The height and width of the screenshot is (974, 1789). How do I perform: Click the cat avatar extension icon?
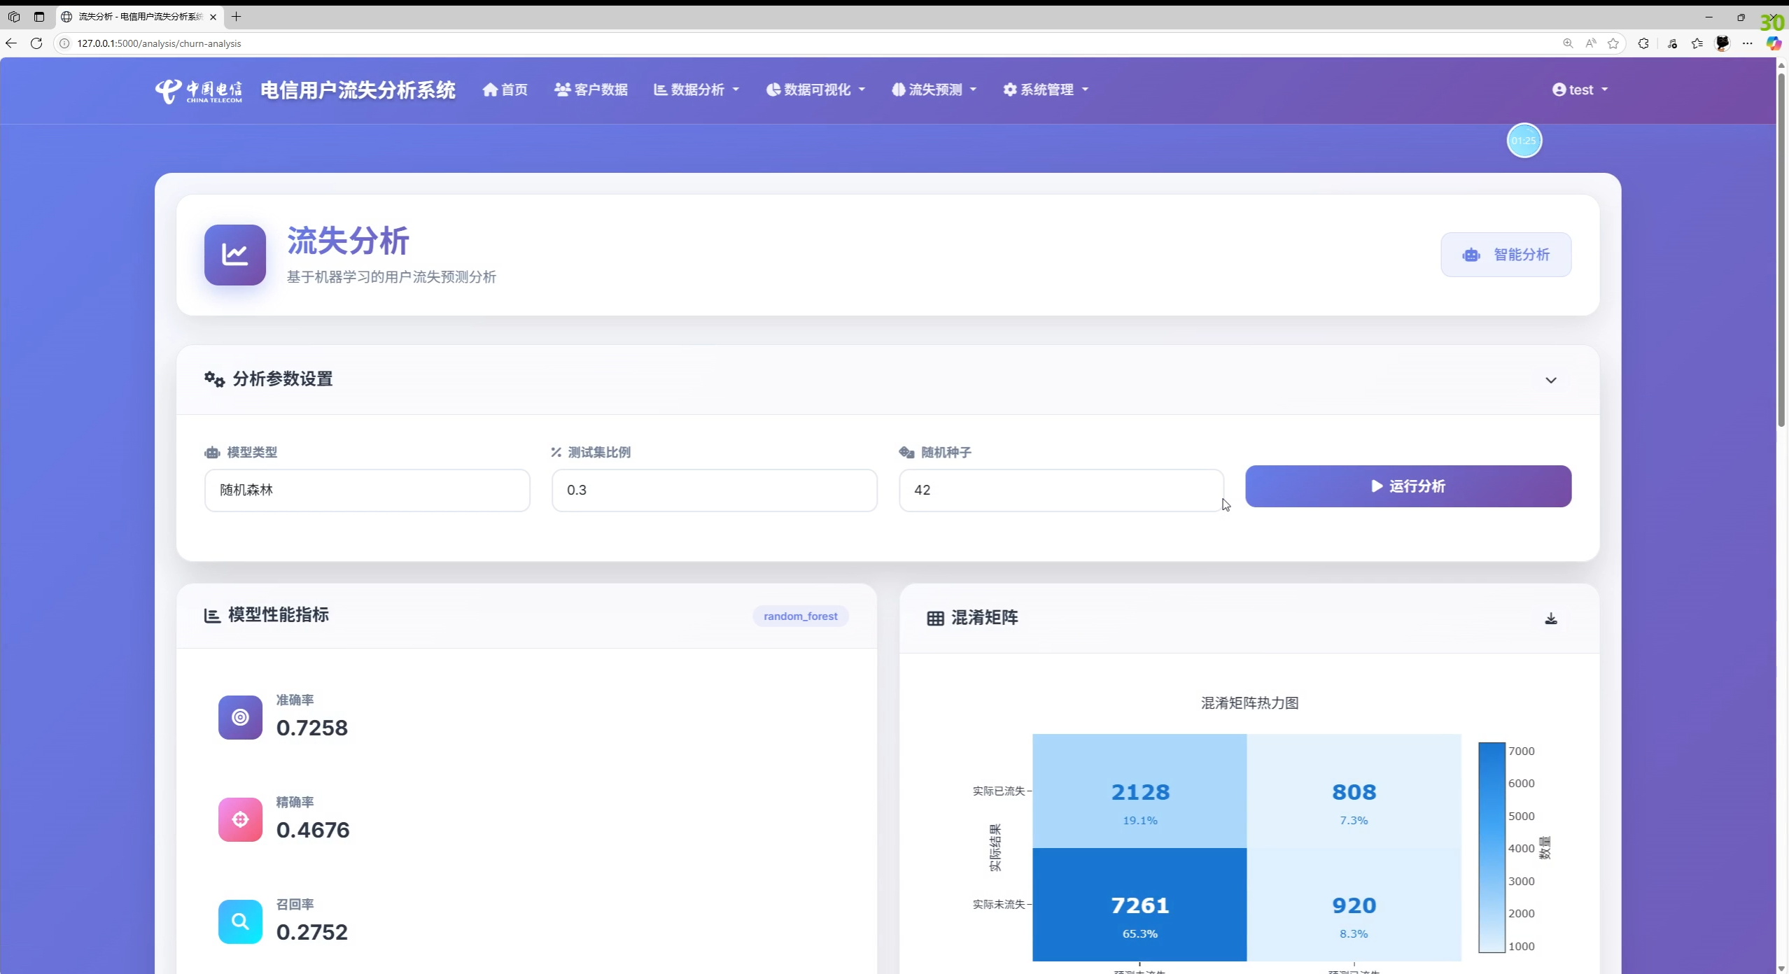(1723, 43)
